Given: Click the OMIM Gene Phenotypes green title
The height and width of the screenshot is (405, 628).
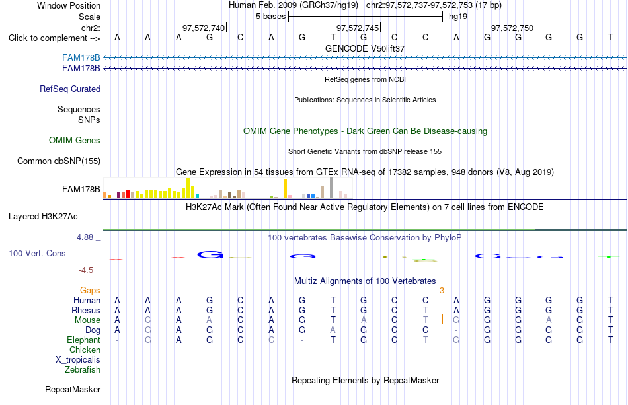Looking at the screenshot, I should coord(366,131).
